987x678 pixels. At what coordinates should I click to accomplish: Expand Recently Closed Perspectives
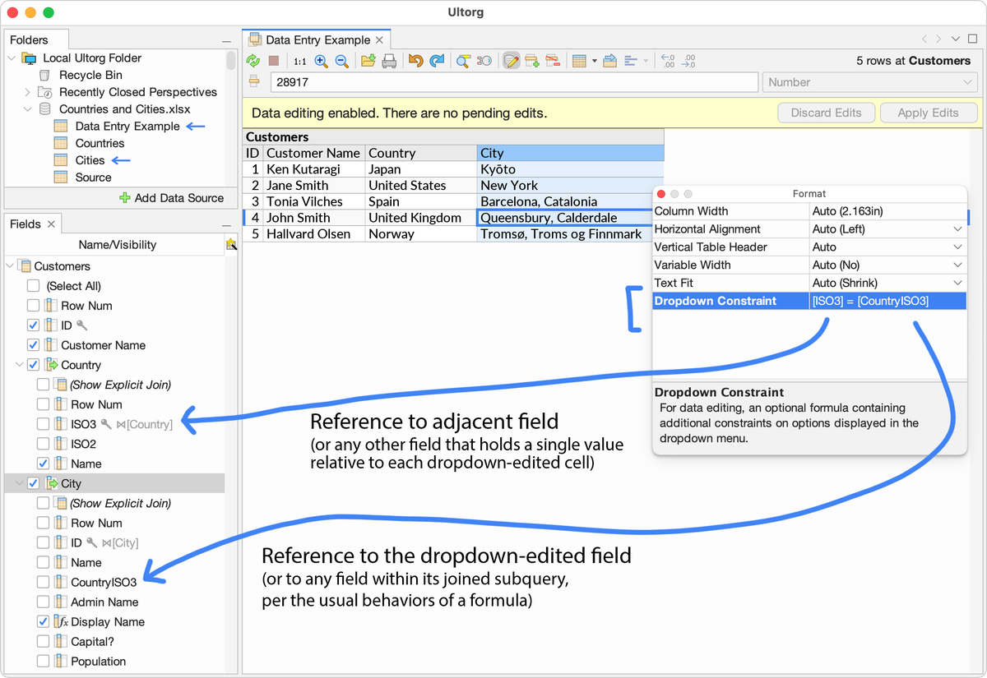coord(27,92)
